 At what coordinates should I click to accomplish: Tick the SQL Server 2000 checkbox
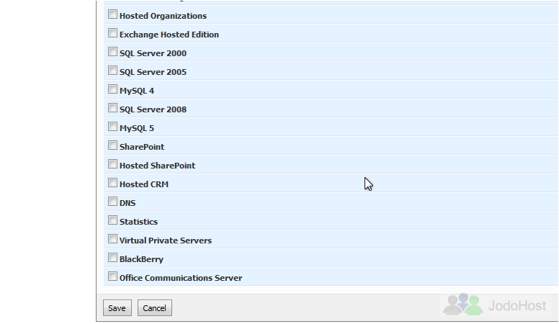coord(112,52)
